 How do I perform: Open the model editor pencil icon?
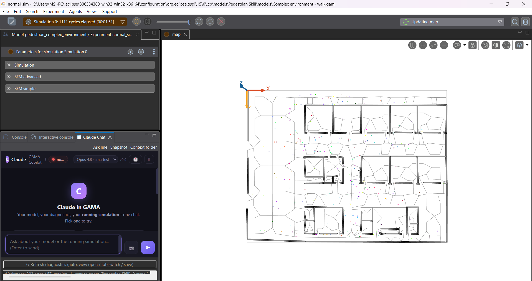(x=12, y=22)
